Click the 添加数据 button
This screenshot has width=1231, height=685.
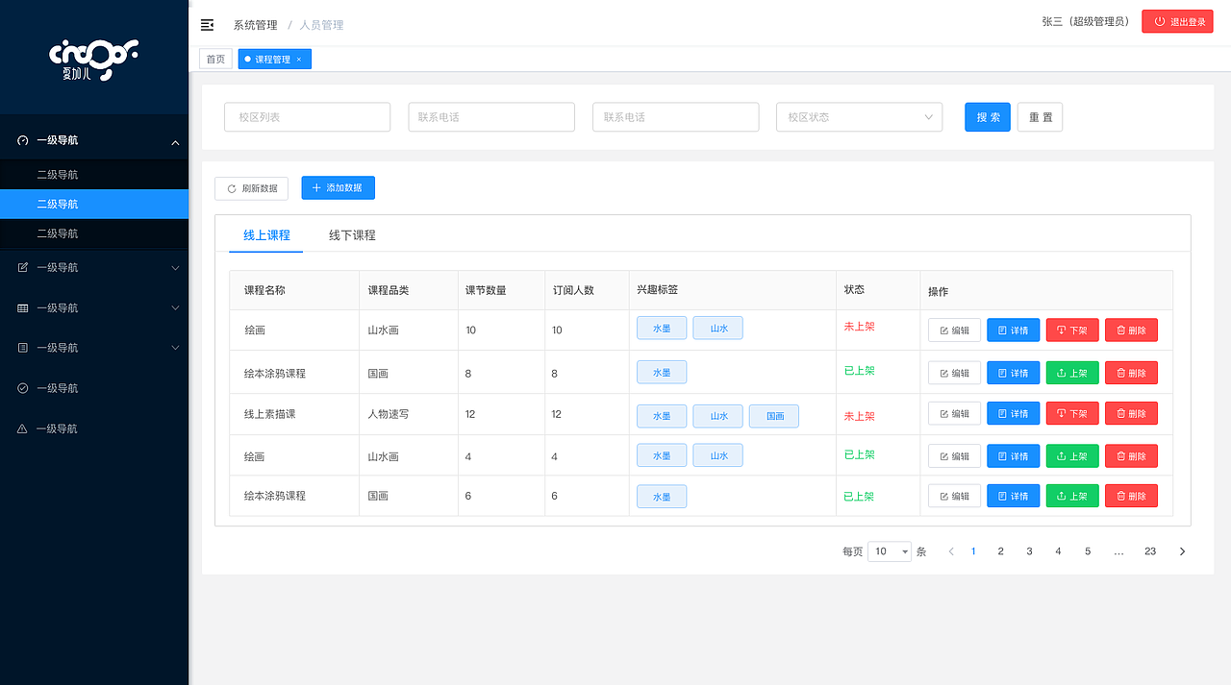pyautogui.click(x=338, y=188)
